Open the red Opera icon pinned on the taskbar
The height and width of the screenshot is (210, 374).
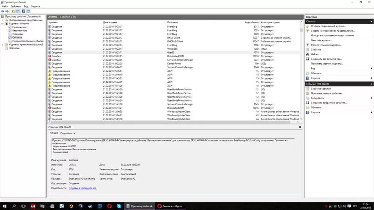click(110, 206)
